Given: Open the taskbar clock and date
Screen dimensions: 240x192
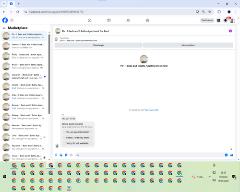Looking at the screenshot, I should coord(223,177).
